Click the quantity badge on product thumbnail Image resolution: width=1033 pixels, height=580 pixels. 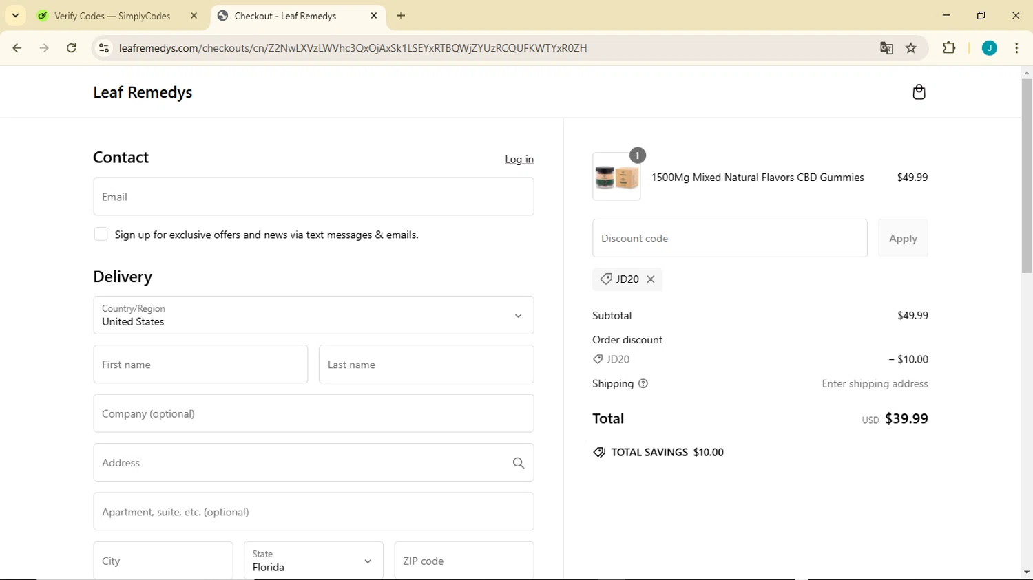click(638, 155)
